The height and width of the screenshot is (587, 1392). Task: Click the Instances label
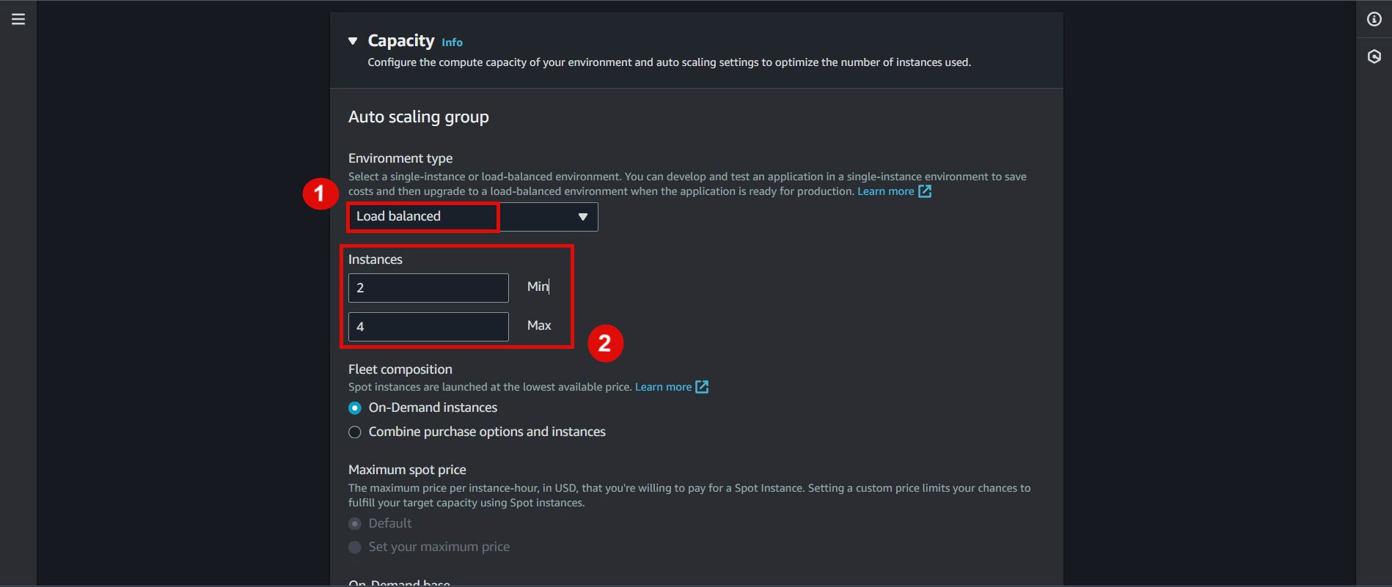click(x=376, y=259)
